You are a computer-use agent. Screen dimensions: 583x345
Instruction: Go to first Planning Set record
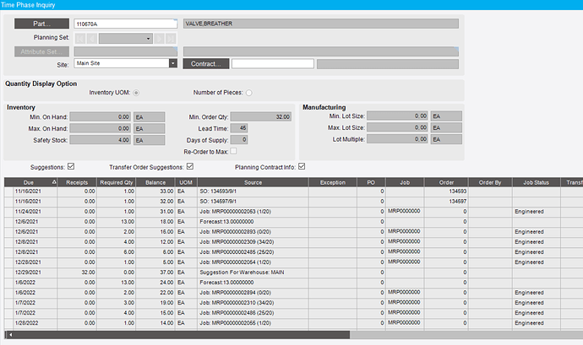point(80,38)
